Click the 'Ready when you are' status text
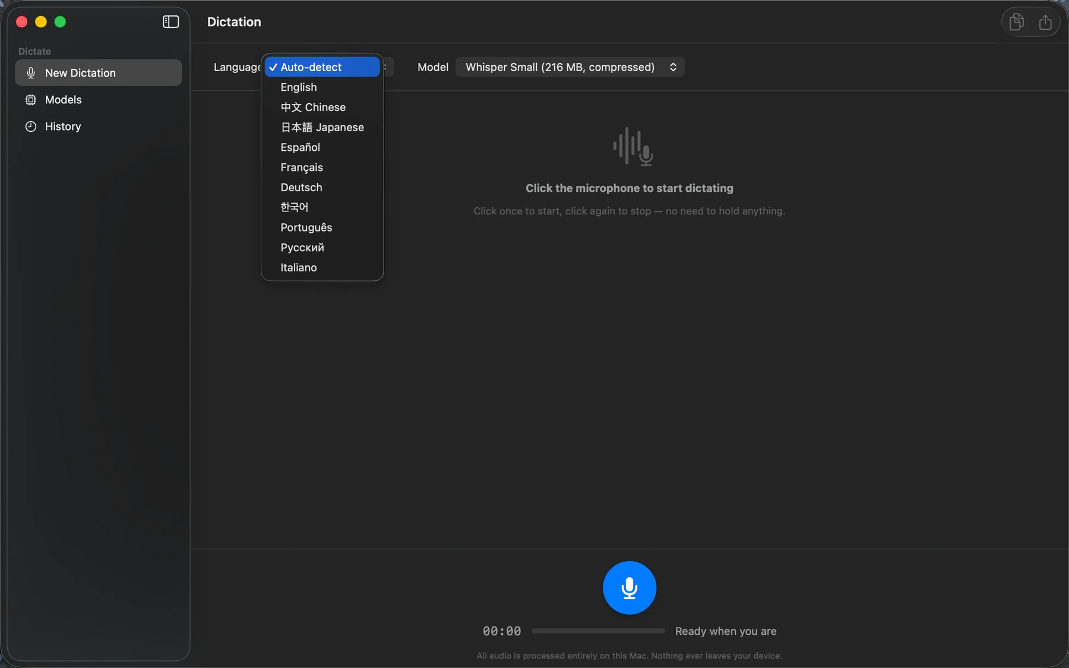 (726, 631)
